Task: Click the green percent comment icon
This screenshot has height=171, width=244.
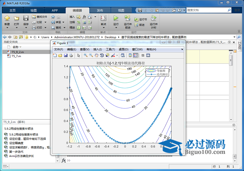Action: point(78,22)
